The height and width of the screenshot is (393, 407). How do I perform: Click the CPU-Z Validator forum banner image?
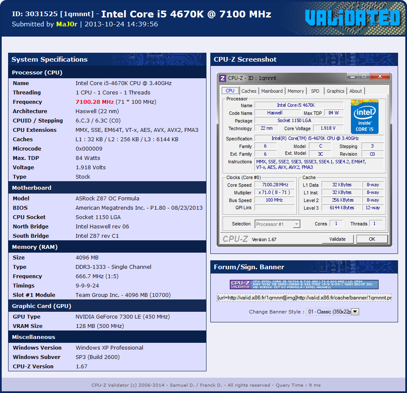click(304, 285)
